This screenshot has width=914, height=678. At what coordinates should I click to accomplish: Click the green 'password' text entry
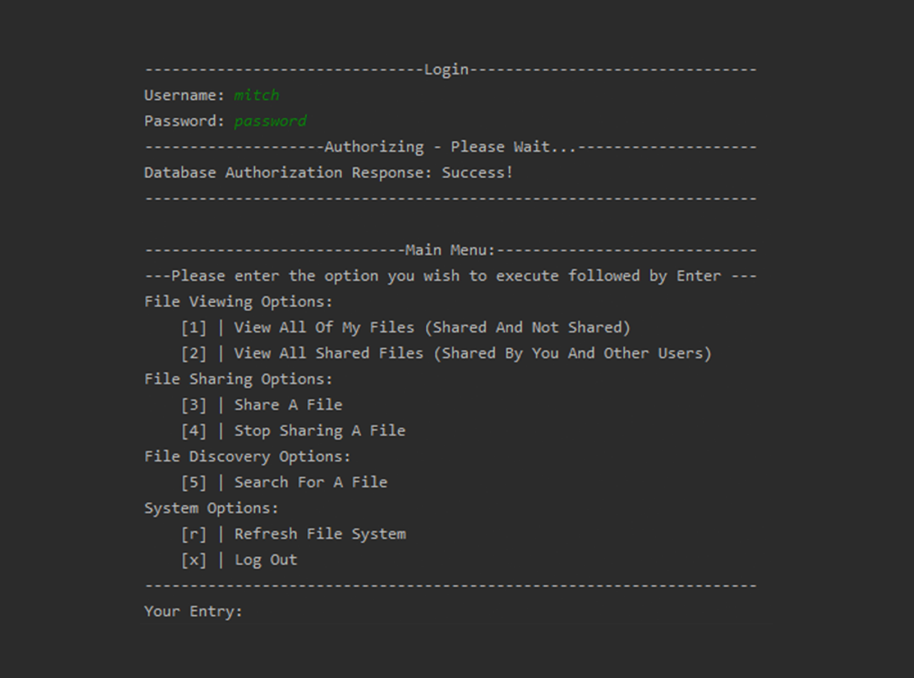point(270,121)
